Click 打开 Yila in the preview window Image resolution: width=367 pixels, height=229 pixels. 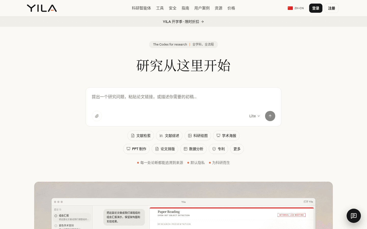[308, 202]
